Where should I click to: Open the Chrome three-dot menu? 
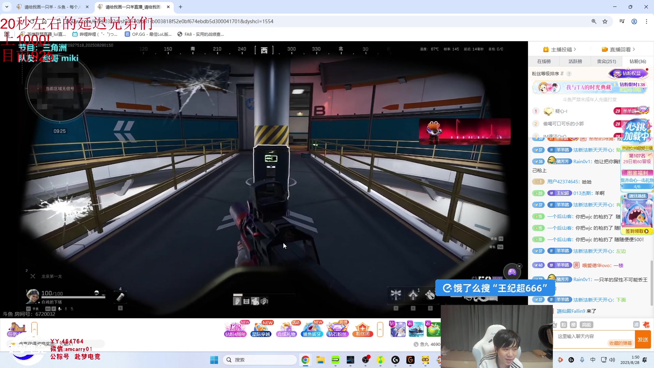pos(647,21)
